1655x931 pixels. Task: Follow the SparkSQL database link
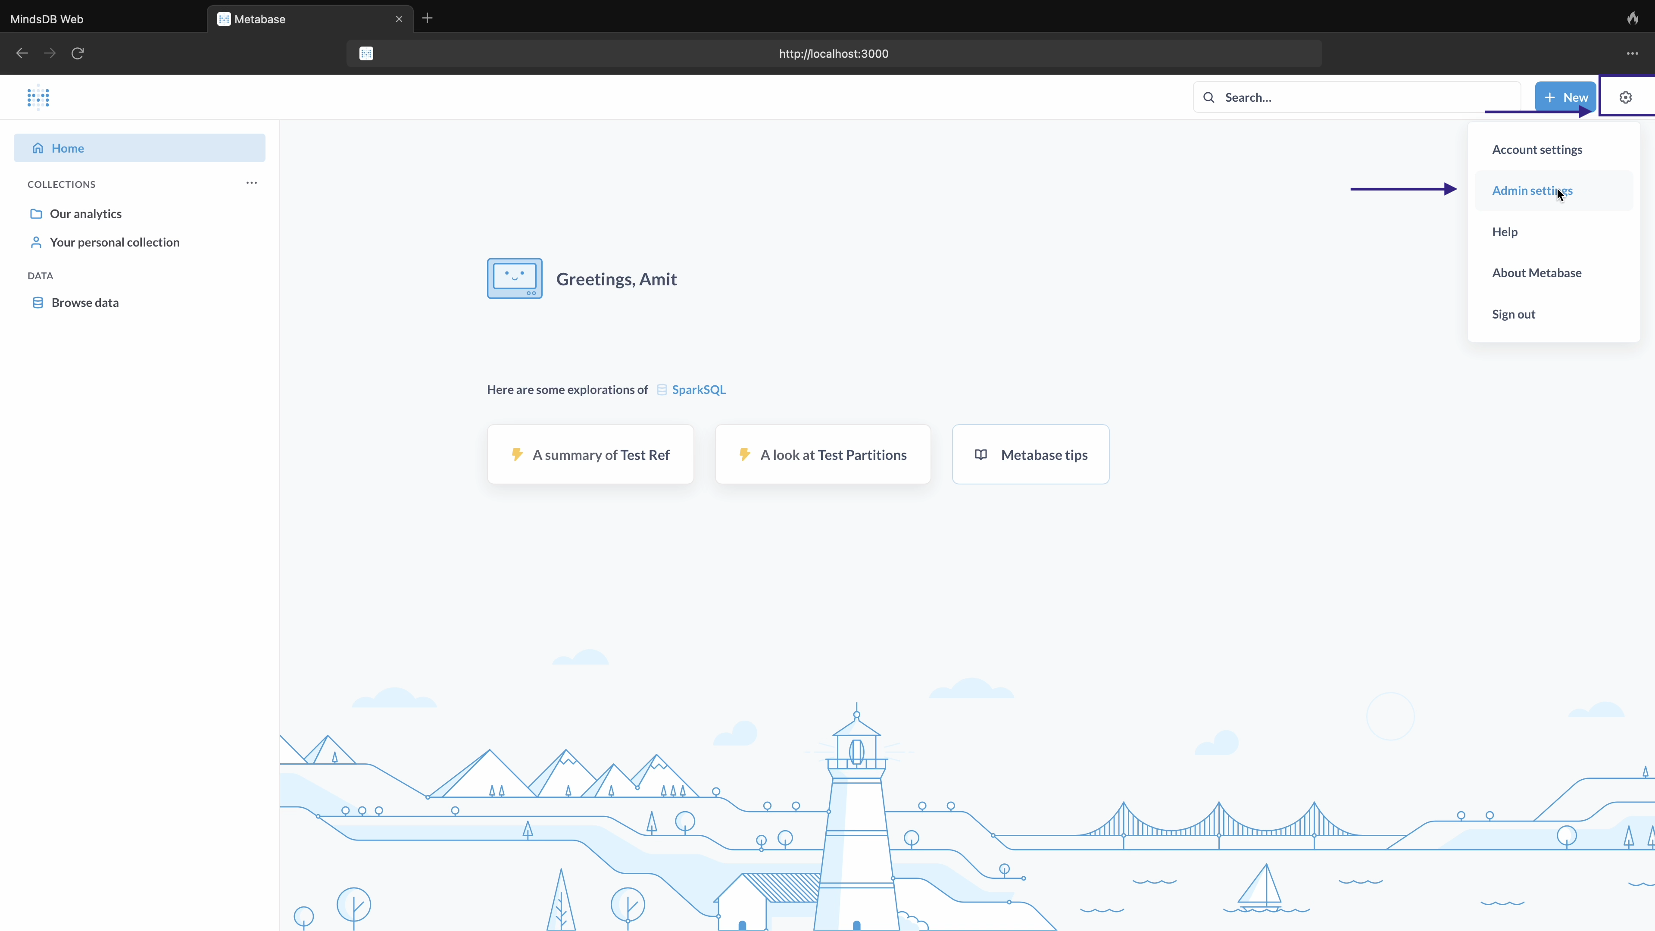[x=698, y=390]
